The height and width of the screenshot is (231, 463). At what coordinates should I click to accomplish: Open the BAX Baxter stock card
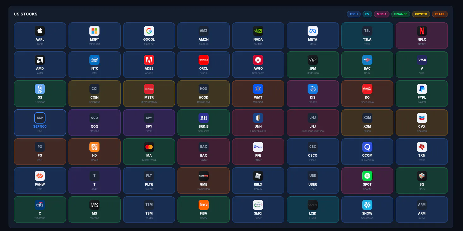pos(204,152)
